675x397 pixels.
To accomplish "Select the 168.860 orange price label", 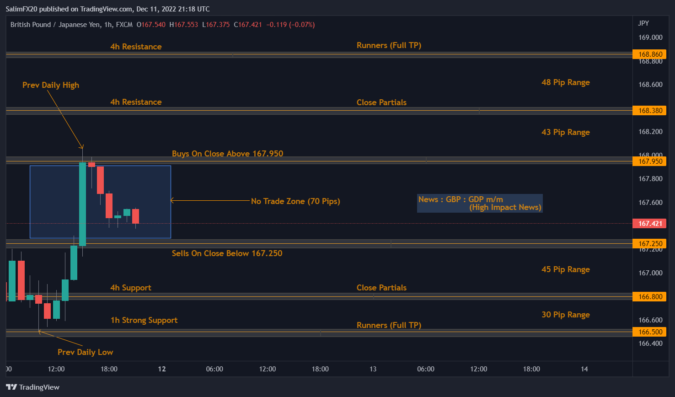I will pyautogui.click(x=650, y=54).
